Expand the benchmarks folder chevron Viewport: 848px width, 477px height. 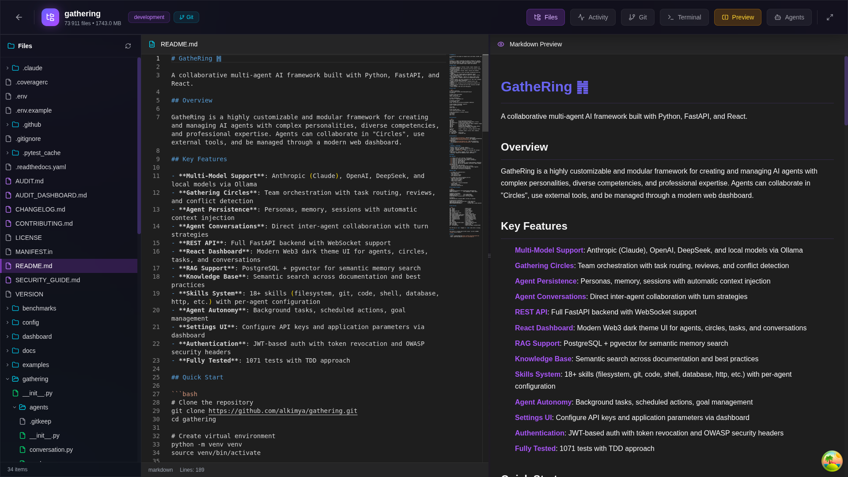[8, 308]
